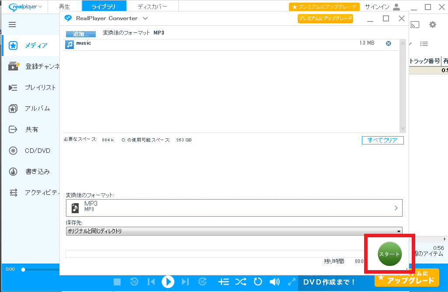Click the RealPlayer logo menu

point(25,7)
